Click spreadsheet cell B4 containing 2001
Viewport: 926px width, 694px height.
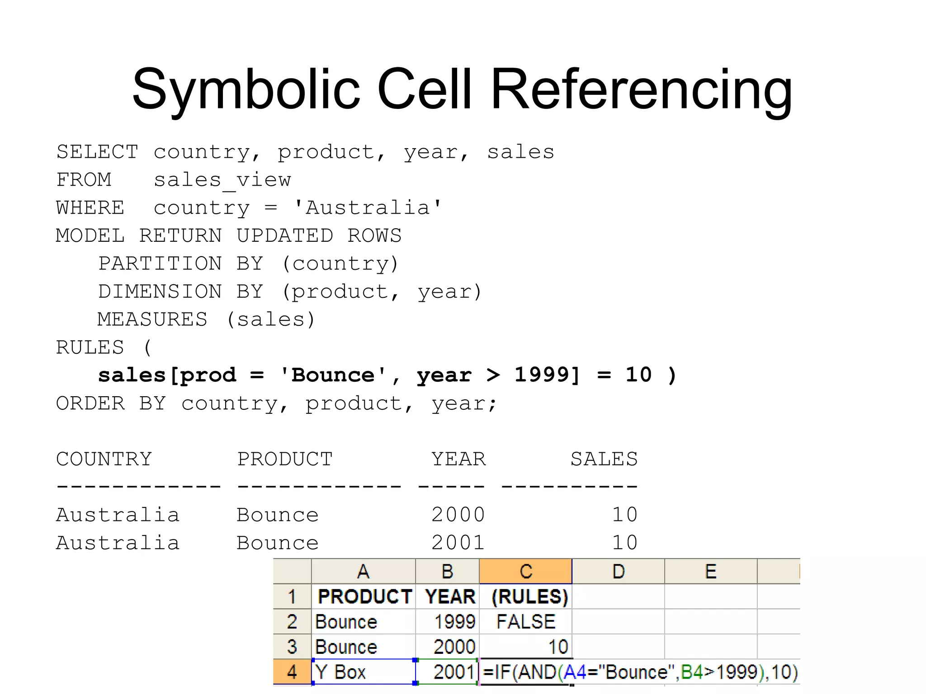coord(447,672)
